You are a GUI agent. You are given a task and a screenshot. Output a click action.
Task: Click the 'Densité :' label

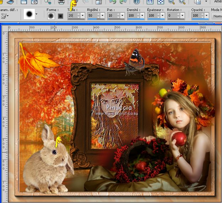click(134, 10)
